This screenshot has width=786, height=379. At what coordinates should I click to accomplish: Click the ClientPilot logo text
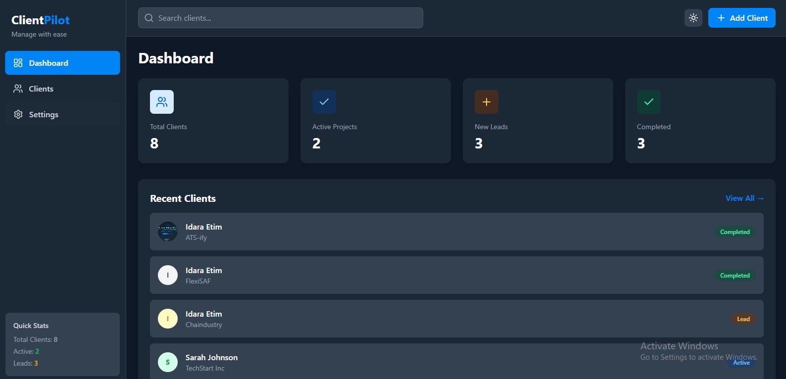click(41, 20)
